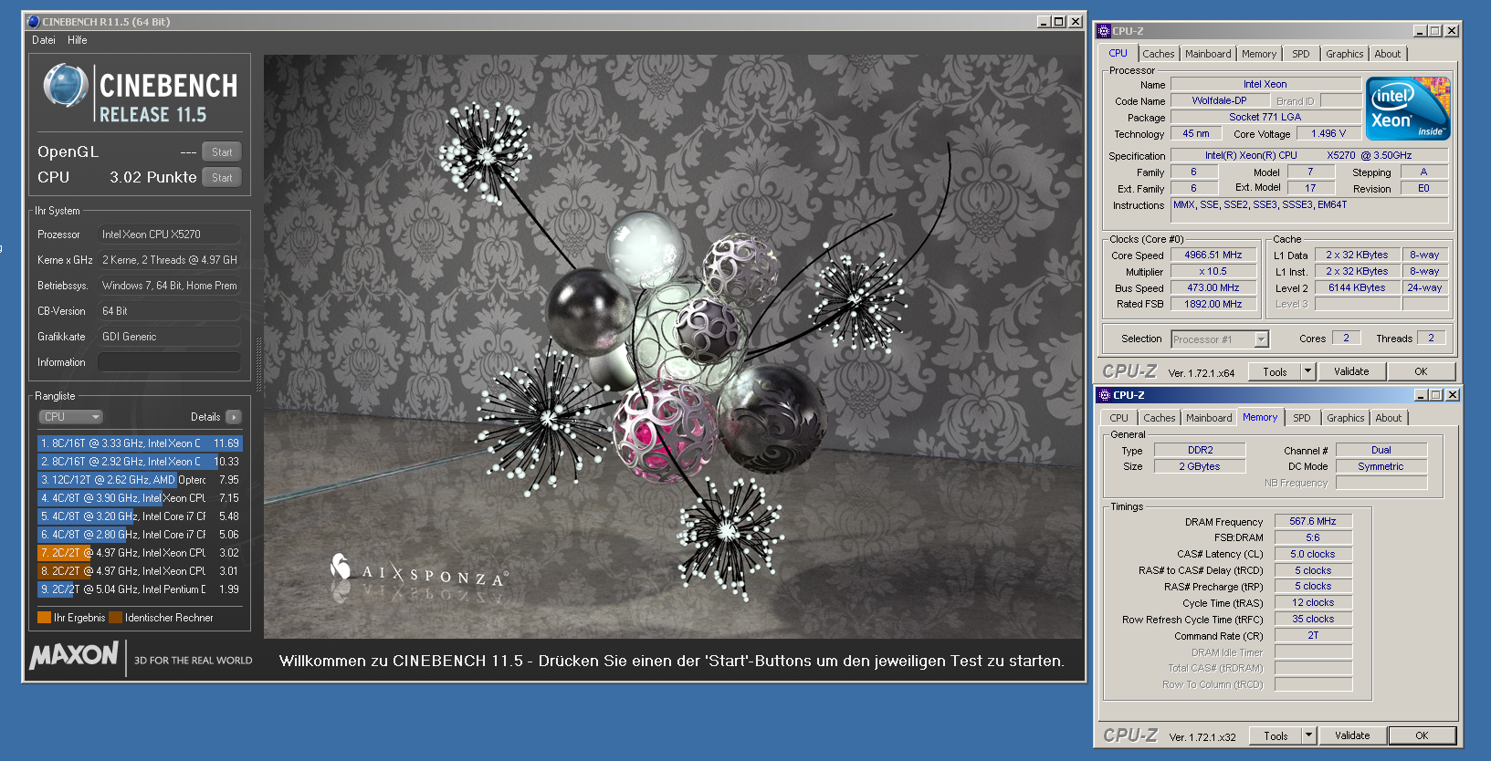Switch to Memory tab in top CPU-Z

pos(1259,54)
